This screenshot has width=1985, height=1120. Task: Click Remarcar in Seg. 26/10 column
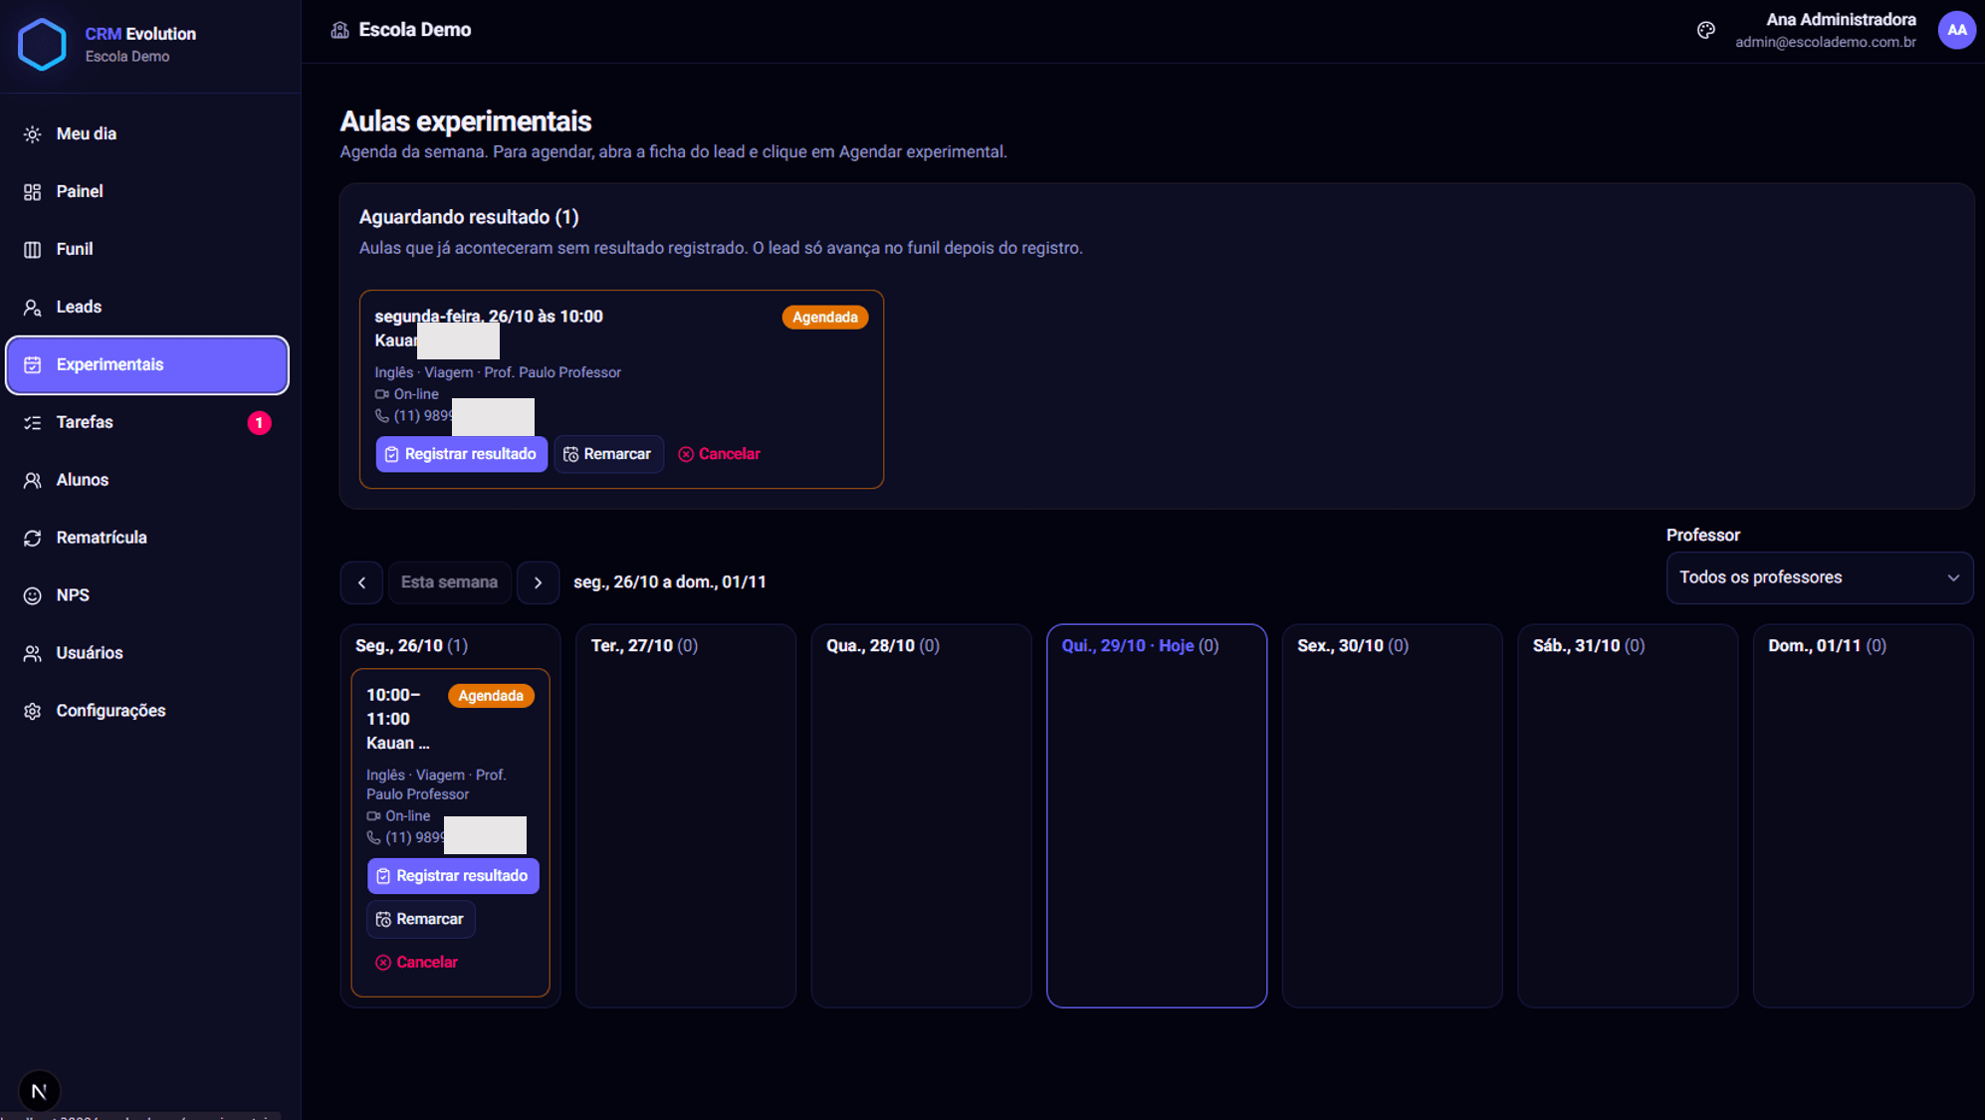point(421,919)
